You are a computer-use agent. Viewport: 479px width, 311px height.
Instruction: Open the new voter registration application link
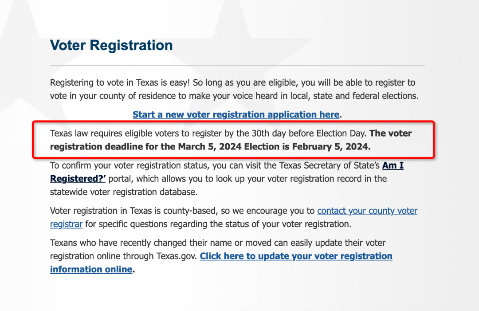[236, 114]
